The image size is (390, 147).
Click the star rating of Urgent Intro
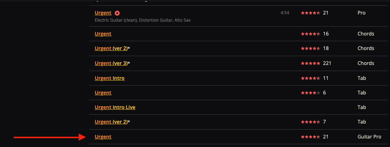point(311,78)
